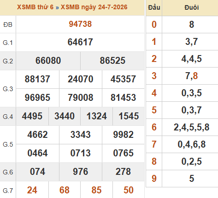Click the ĐB row label
Screen dimensions: 218x198
click(x=8, y=25)
